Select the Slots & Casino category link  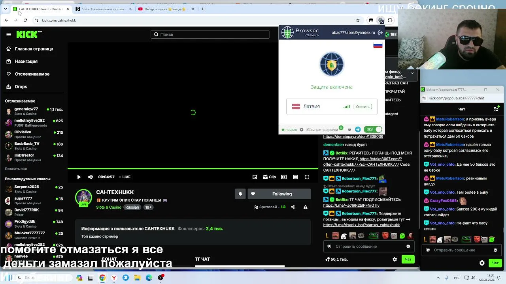tap(109, 207)
